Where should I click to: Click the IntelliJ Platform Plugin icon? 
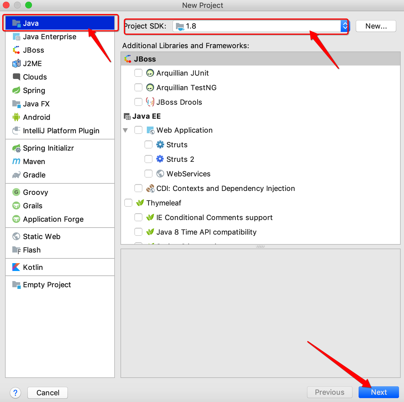click(17, 130)
